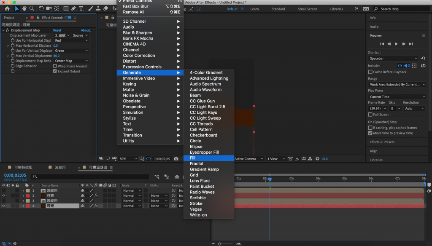
Task: Switch to the Project panel tab
Action: [9, 18]
